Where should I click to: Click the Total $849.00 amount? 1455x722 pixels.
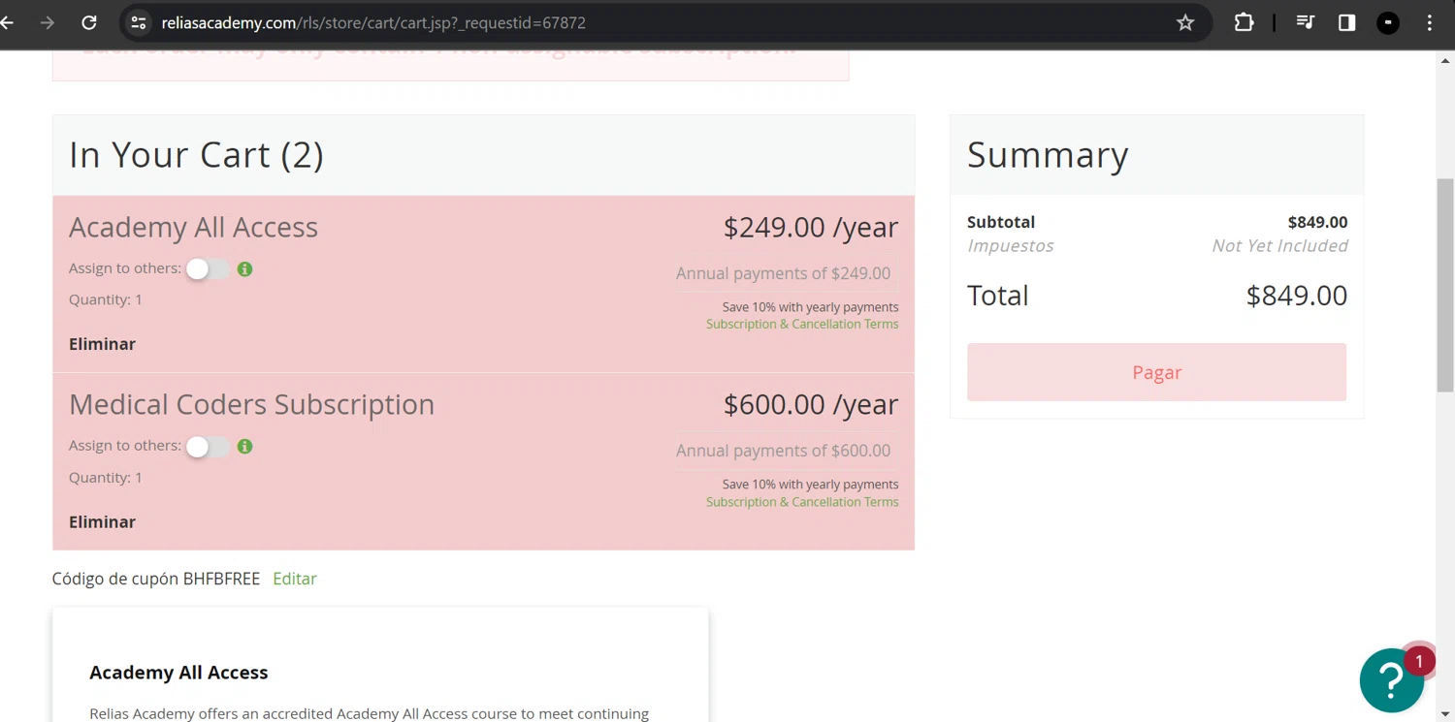(1296, 296)
